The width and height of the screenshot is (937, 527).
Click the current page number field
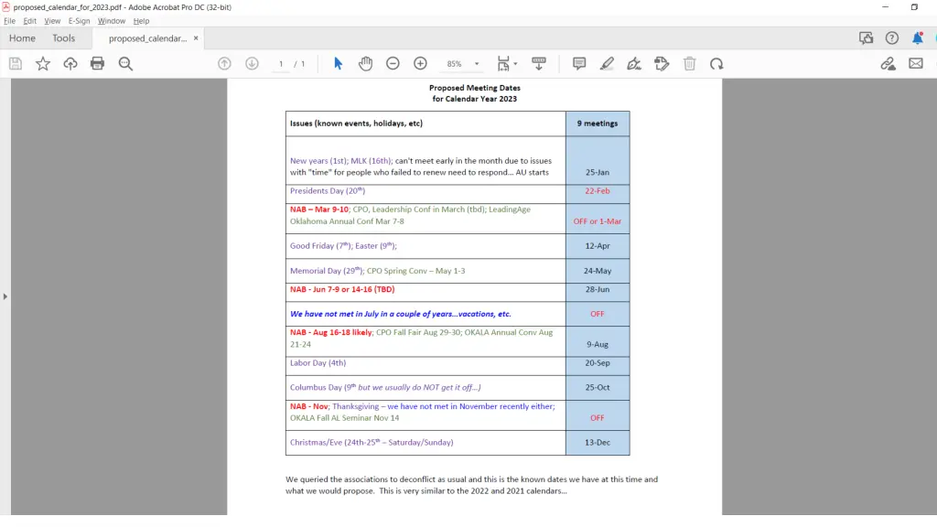(281, 64)
